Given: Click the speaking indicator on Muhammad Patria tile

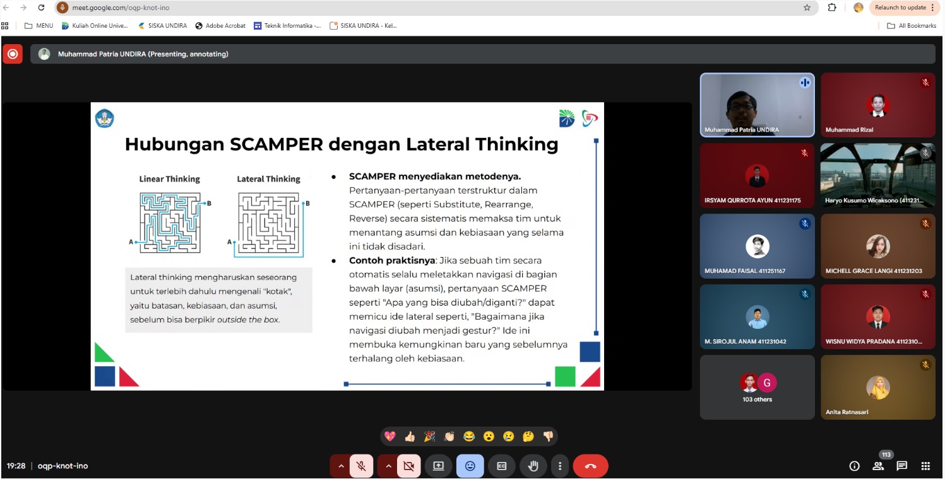Looking at the screenshot, I should (x=804, y=83).
